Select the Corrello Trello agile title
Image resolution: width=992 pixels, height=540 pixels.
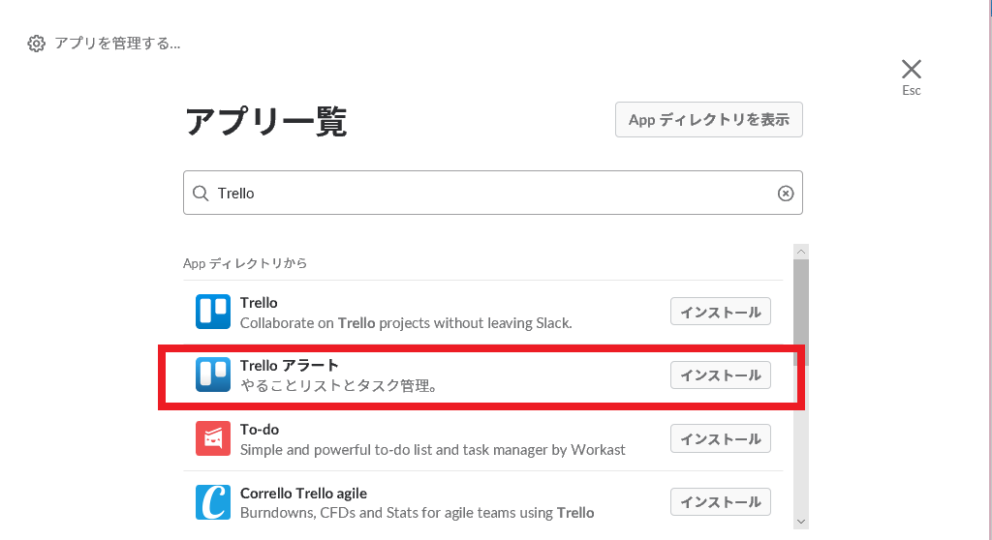click(303, 494)
